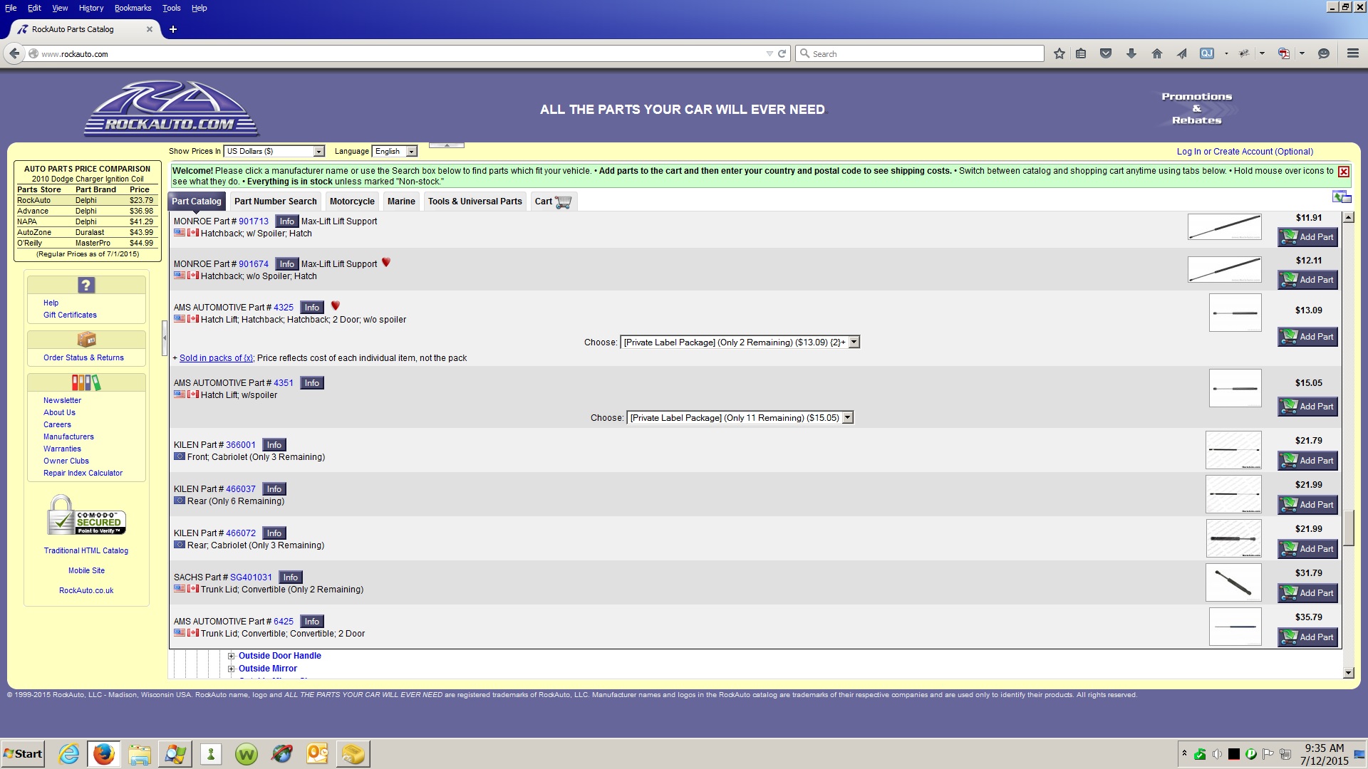Click the Firefox taskbar icon

tap(104, 753)
